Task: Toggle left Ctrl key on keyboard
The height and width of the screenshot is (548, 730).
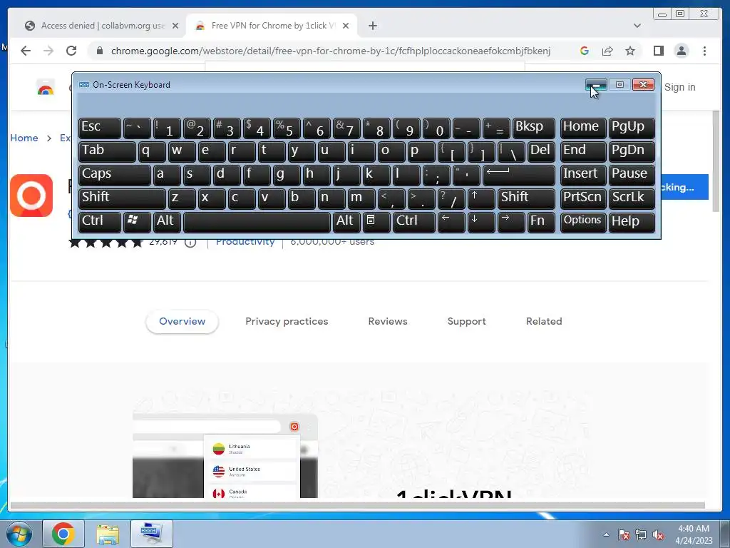Action: [x=100, y=222]
